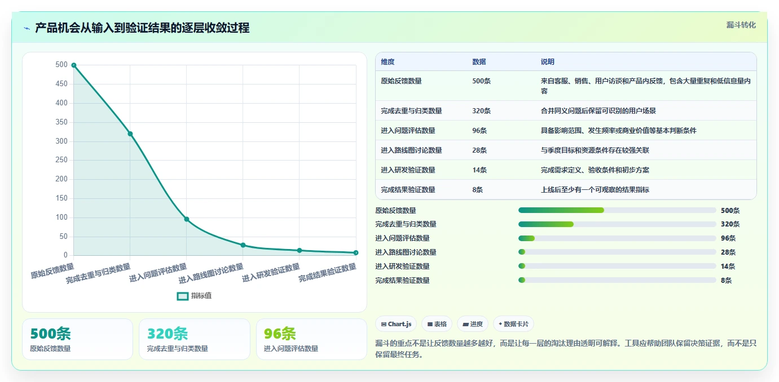Click the 完成结果验证数量 x-axis label on the chart

[x=327, y=273]
